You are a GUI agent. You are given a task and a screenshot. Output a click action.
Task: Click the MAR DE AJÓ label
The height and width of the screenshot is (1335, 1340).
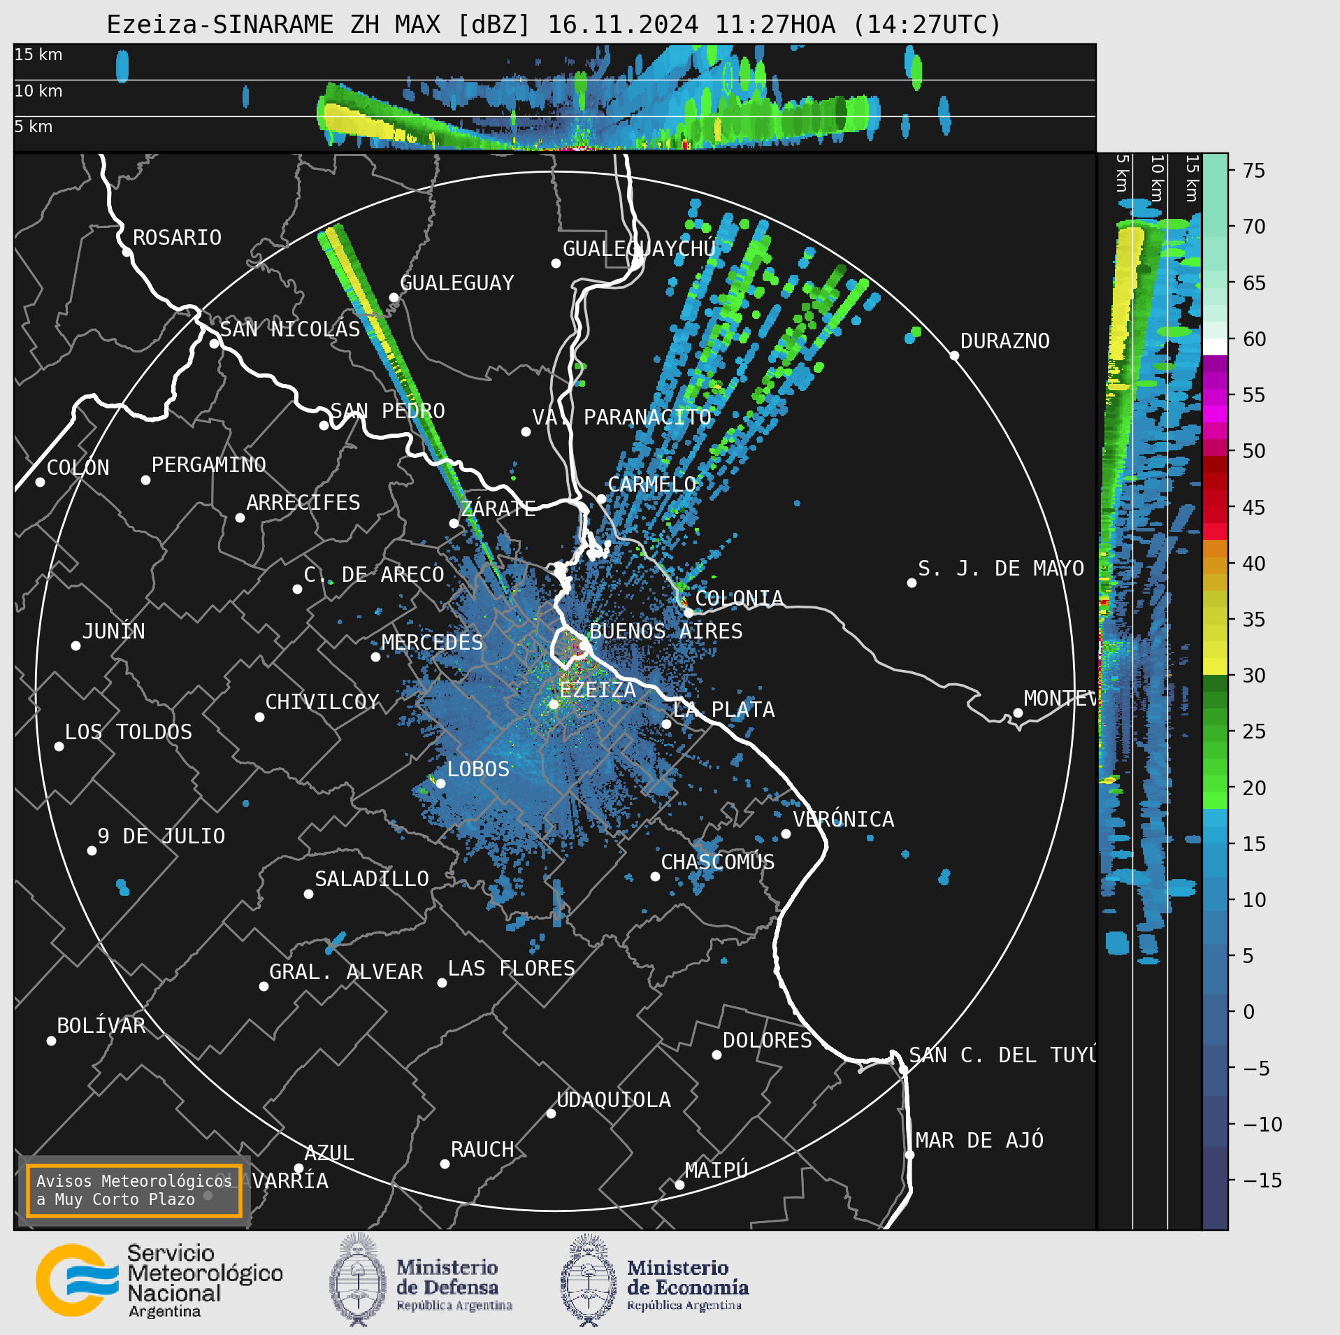979,1141
